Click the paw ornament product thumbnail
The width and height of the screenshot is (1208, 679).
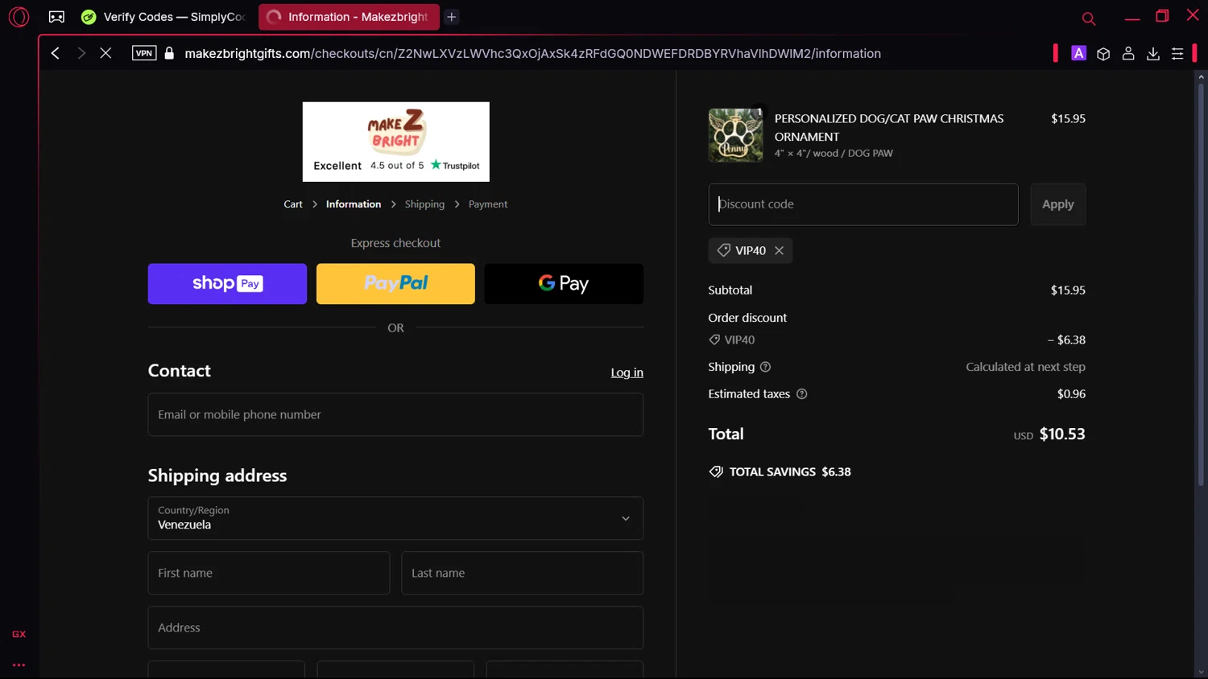(735, 135)
